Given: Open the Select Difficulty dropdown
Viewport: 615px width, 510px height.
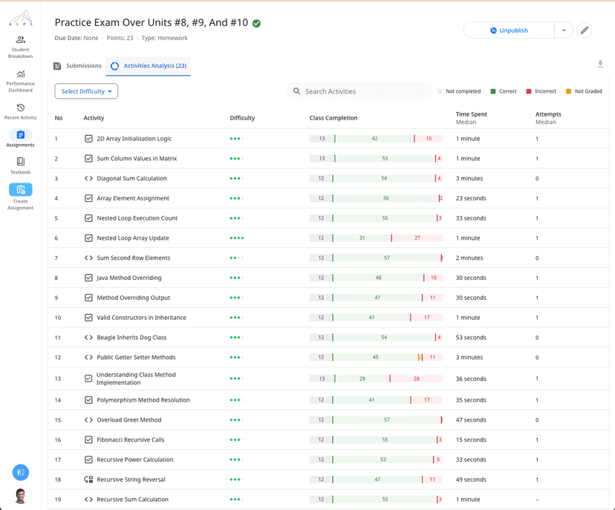Looking at the screenshot, I should tap(86, 91).
